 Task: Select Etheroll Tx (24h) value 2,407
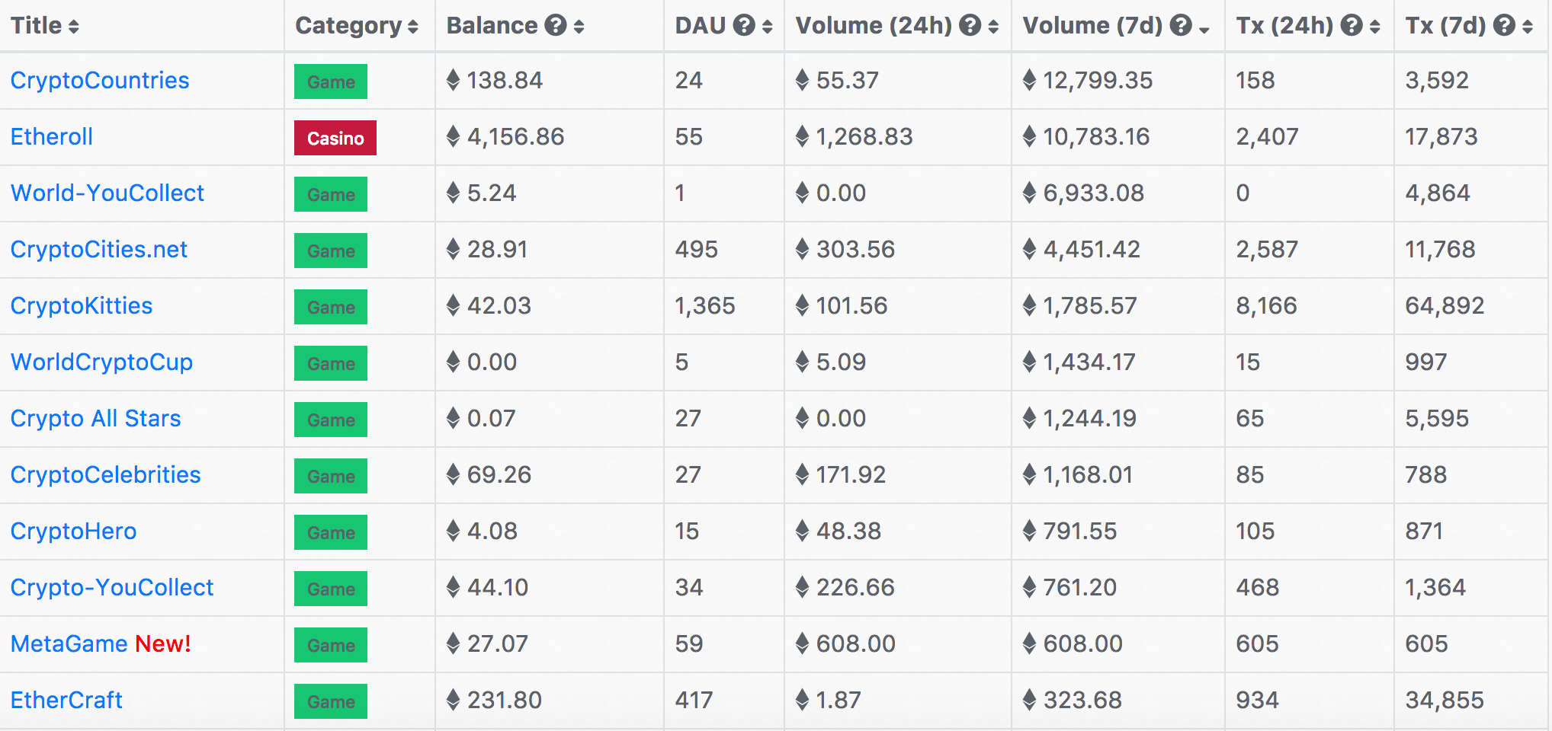[1268, 136]
